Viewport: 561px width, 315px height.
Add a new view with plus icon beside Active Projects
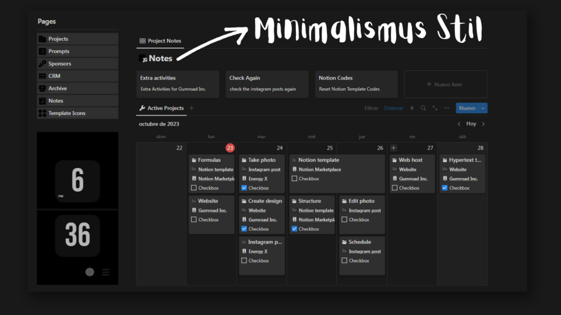[191, 108]
